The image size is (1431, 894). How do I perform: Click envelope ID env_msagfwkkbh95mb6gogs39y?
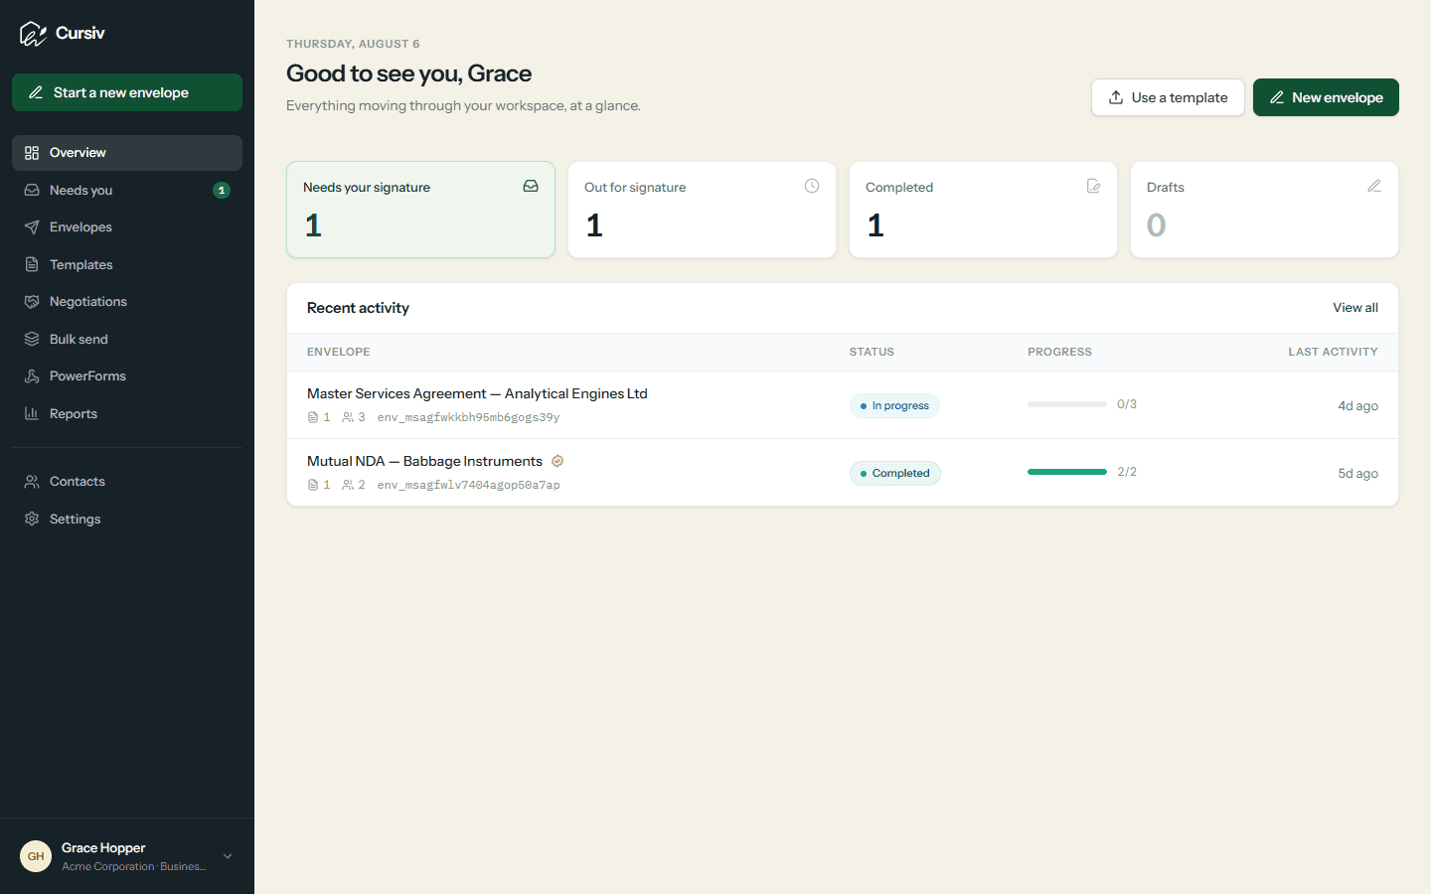click(468, 417)
